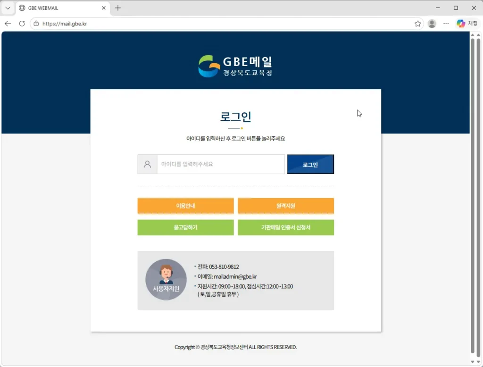Reload the page with refresh icon
This screenshot has width=483, height=367.
point(22,24)
